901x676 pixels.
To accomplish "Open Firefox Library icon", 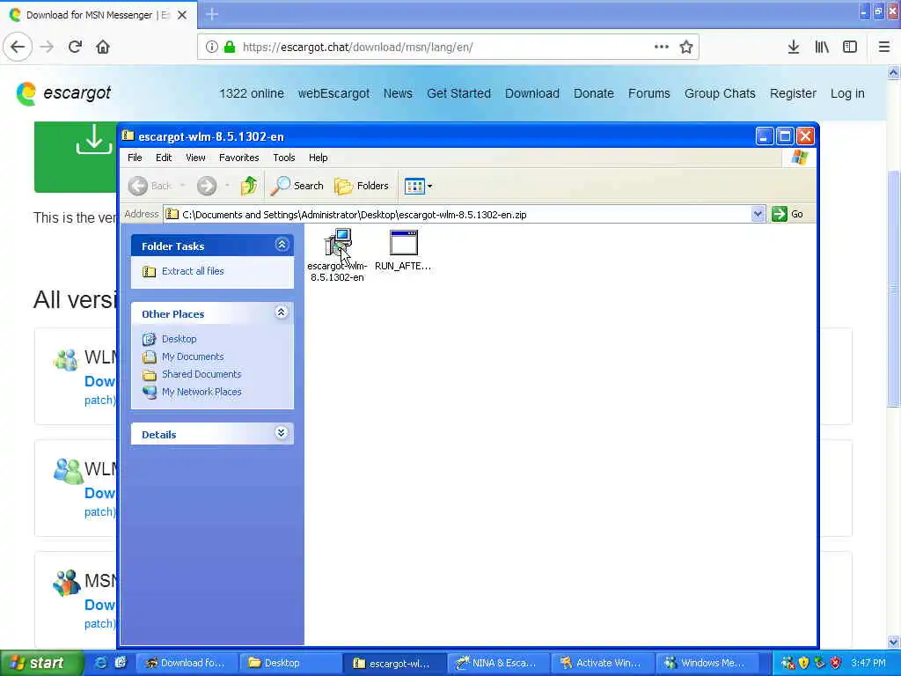I will click(x=822, y=48).
